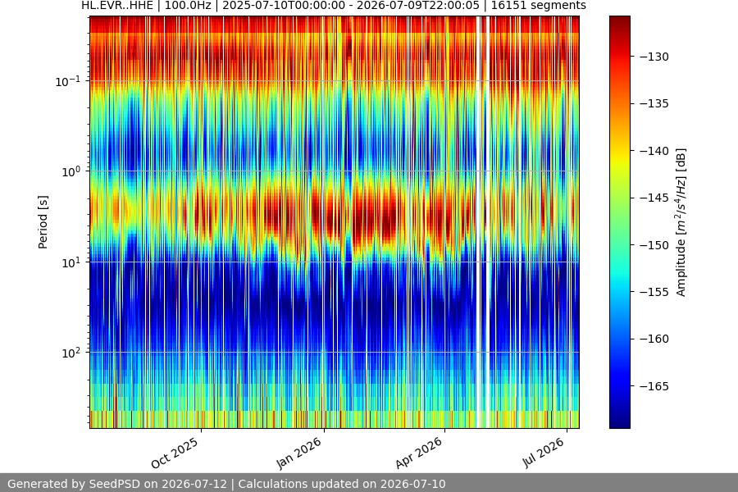Screen dimensions: 738x492
Task: Click the -140 colorbar tick label
Action: [654, 151]
